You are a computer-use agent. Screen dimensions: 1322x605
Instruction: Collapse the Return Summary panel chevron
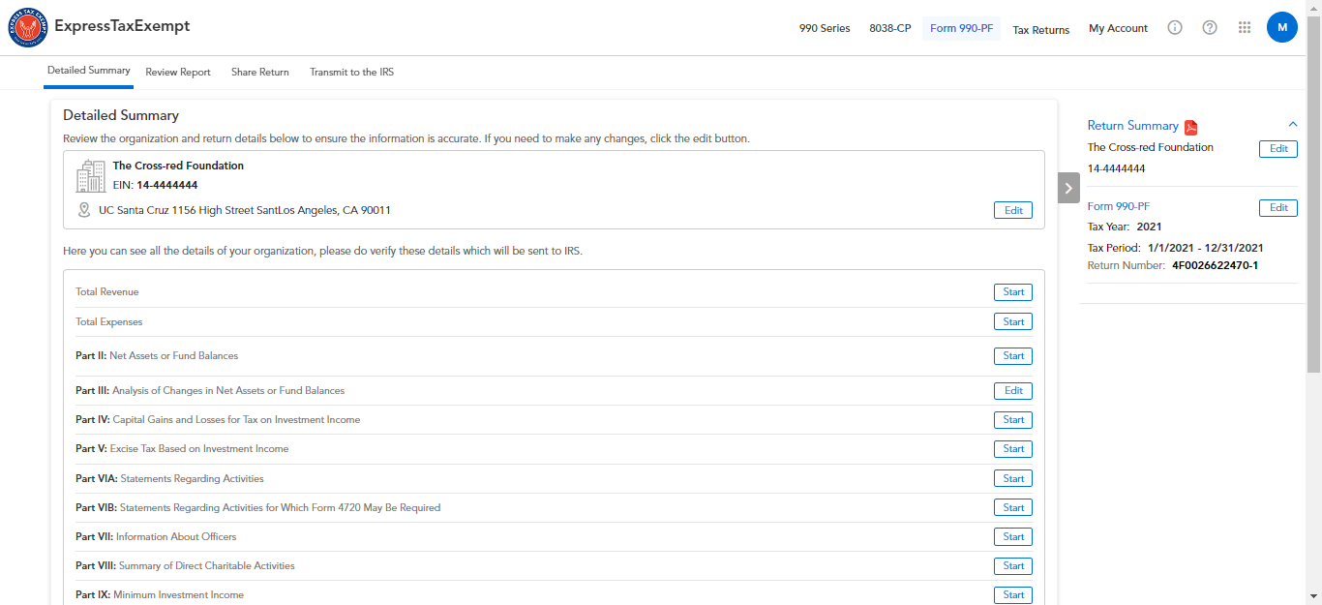click(1292, 125)
